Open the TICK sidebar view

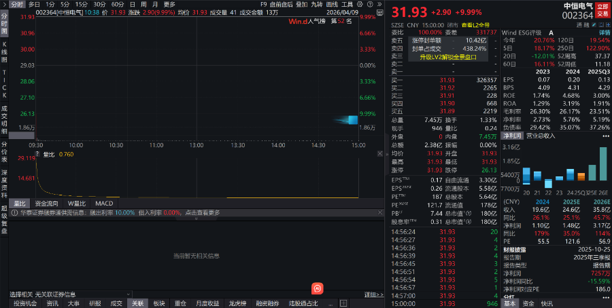(4, 84)
